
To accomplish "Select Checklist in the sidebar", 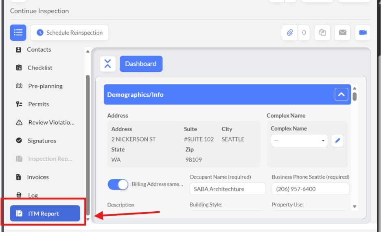I will [x=39, y=68].
